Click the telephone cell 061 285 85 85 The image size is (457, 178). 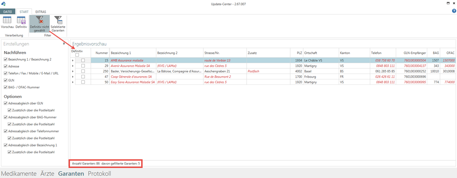tap(383, 71)
